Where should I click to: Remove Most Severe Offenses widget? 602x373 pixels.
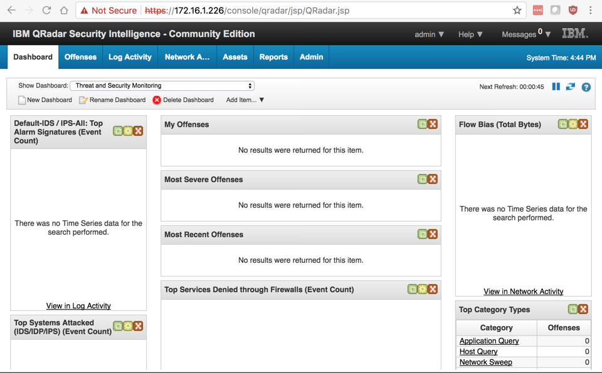point(433,179)
